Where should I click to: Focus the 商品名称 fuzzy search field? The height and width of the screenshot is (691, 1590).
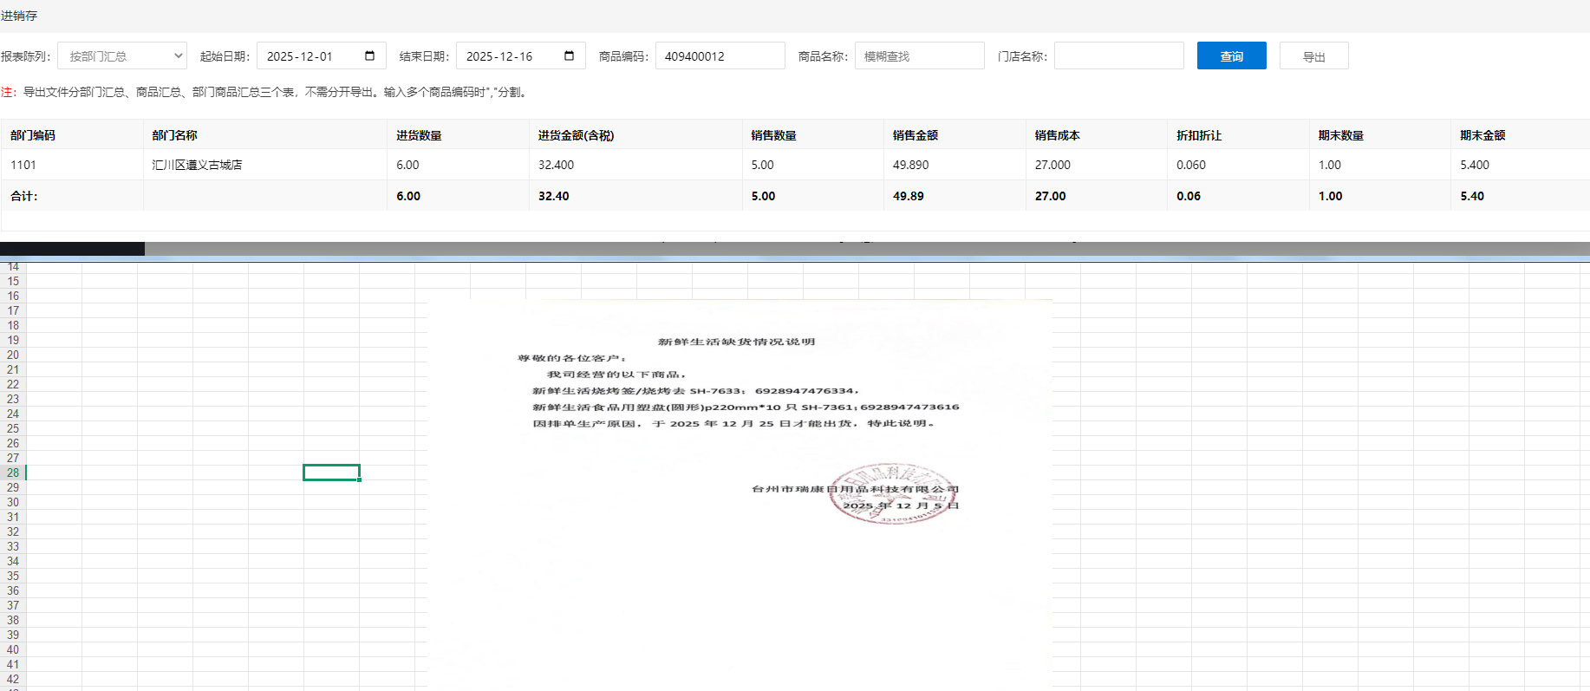click(919, 55)
